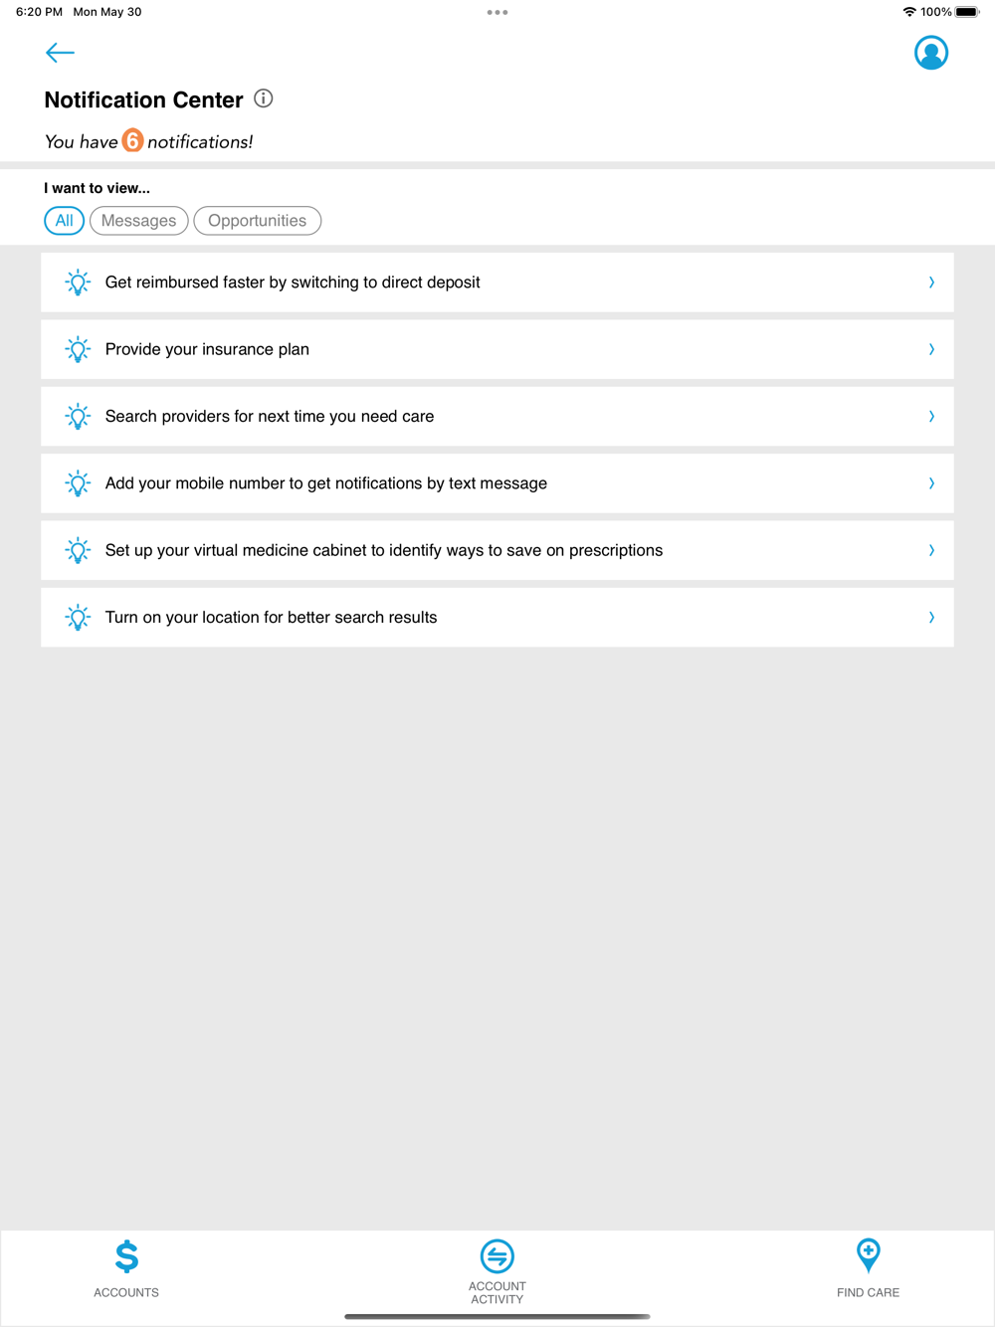
Task: Tap the Notification Center info icon
Action: point(263,98)
